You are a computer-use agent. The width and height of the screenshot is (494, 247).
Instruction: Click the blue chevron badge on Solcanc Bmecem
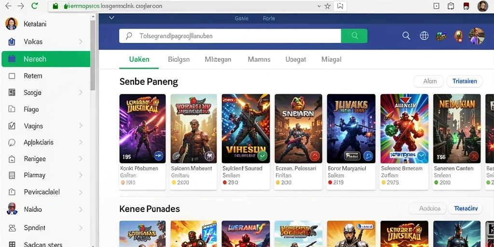click(421, 156)
